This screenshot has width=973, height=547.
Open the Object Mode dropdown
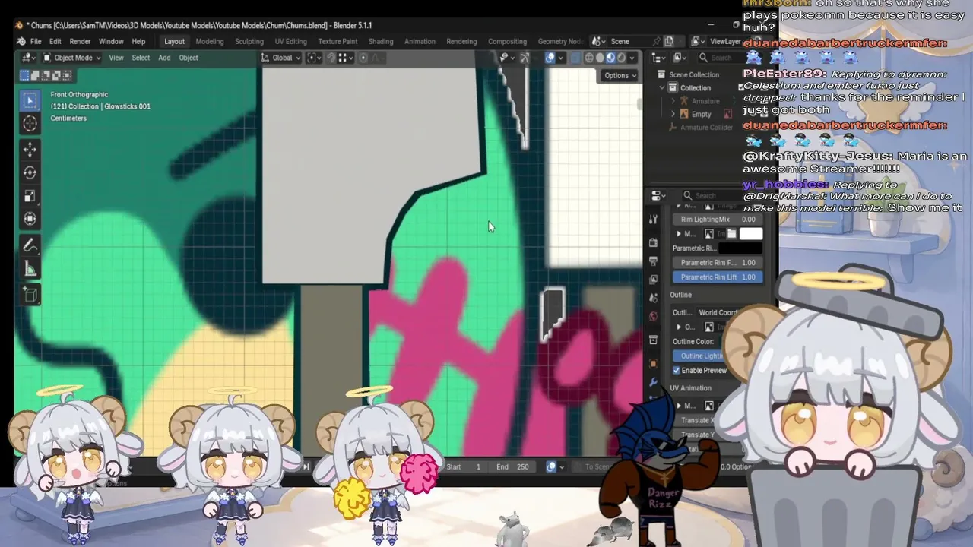pyautogui.click(x=71, y=58)
